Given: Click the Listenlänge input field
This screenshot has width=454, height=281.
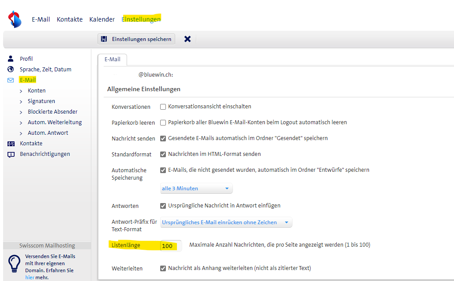Looking at the screenshot, I should click(x=170, y=246).
